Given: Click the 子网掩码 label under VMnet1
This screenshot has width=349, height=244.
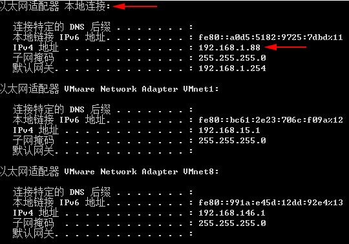Looking at the screenshot, I should point(34,141).
